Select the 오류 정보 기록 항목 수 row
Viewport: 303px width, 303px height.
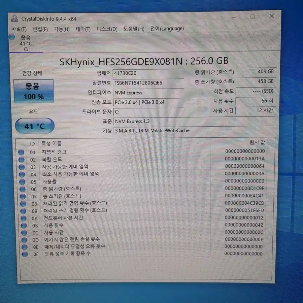coord(143,254)
